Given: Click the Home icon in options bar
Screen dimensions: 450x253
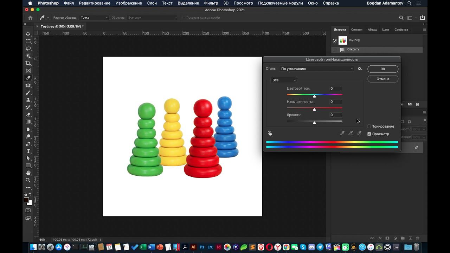Looking at the screenshot, I should (30, 18).
